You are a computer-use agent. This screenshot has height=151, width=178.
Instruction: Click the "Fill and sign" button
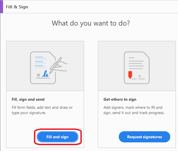pos(57,137)
